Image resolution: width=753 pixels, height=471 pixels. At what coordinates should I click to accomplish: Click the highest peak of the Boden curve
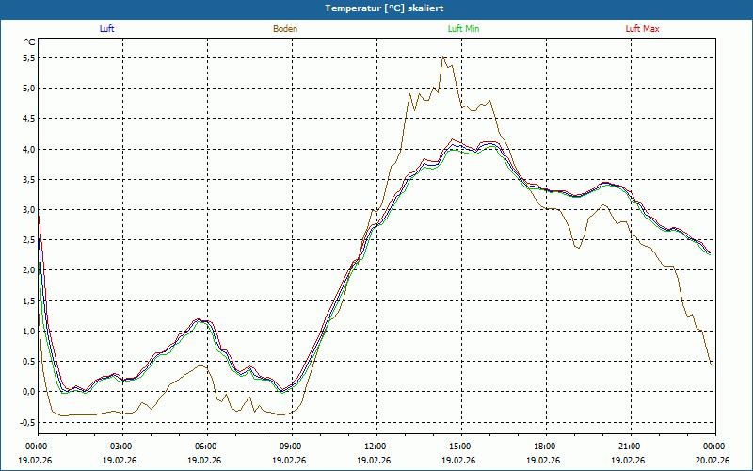pos(443,57)
